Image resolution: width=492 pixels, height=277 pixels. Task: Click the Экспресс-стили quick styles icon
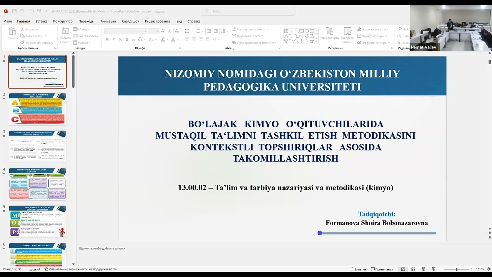pyautogui.click(x=347, y=31)
